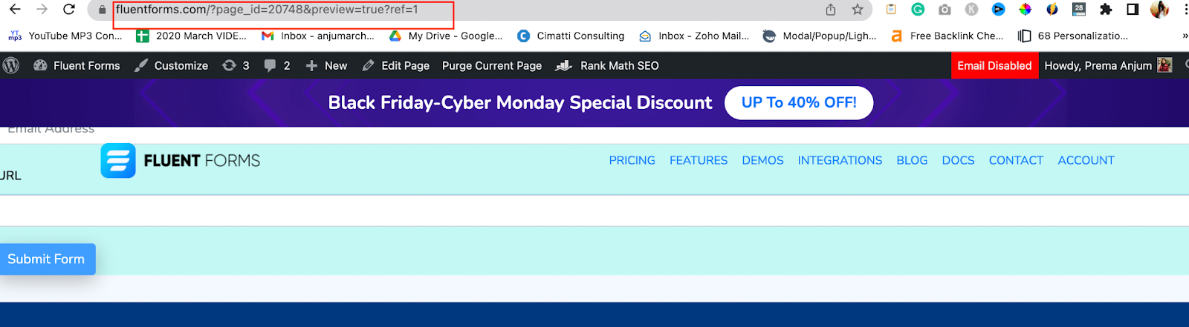Viewport: 1189px width, 327px height.
Task: Open the Free Backlink Che... bookmark
Action: [x=947, y=36]
